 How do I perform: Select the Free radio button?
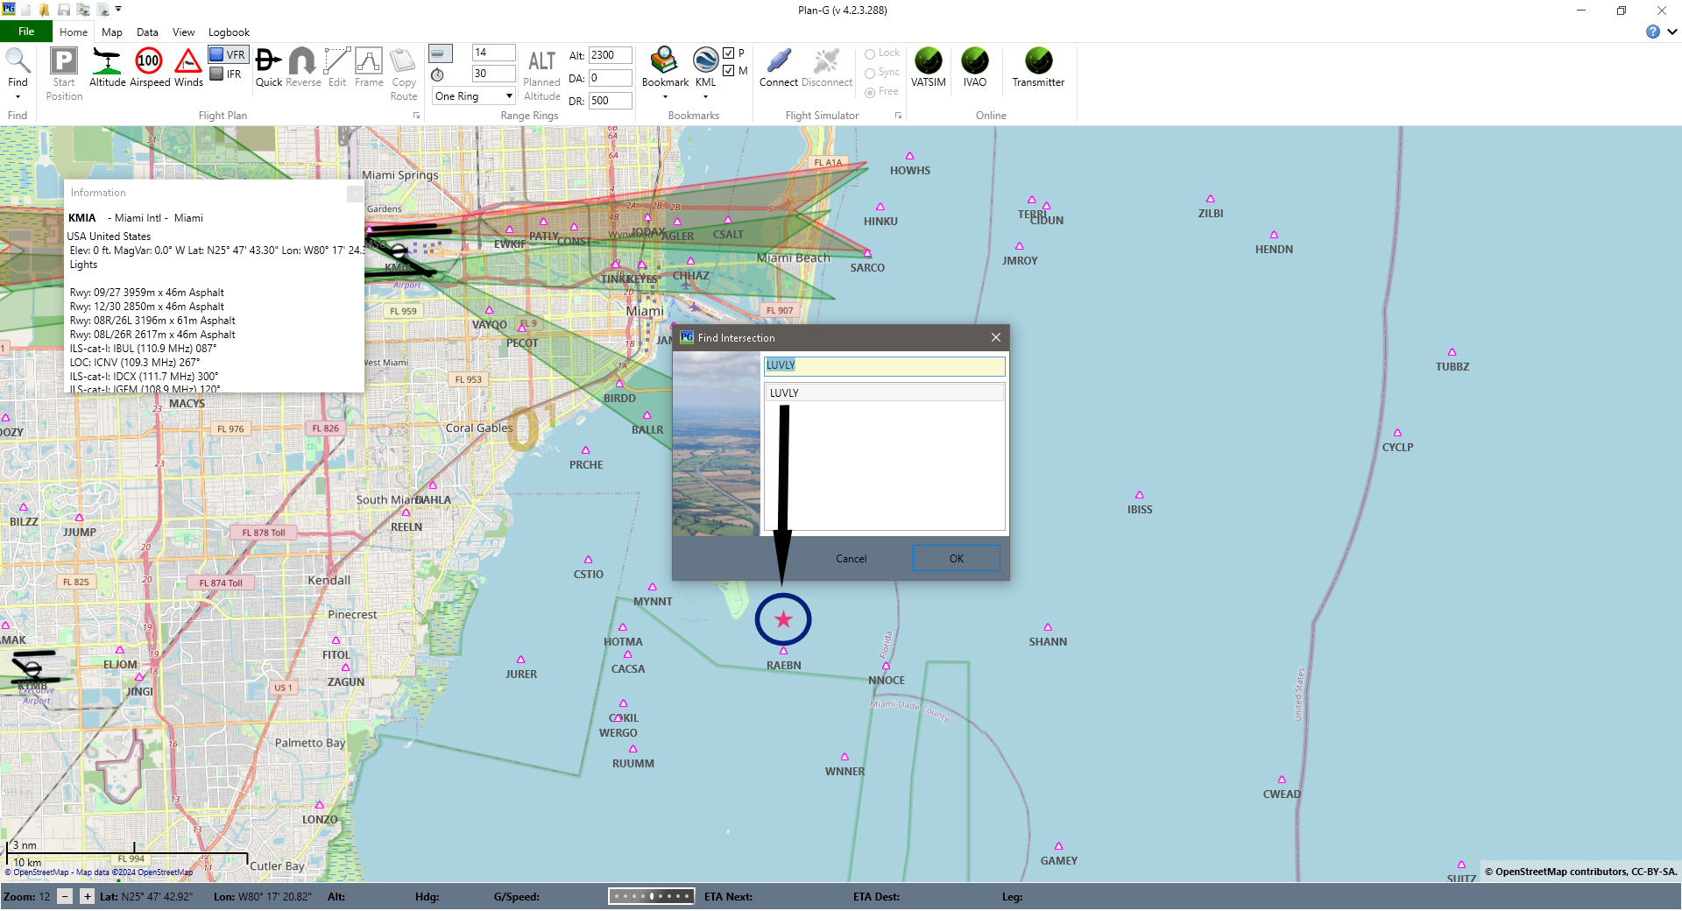[870, 92]
